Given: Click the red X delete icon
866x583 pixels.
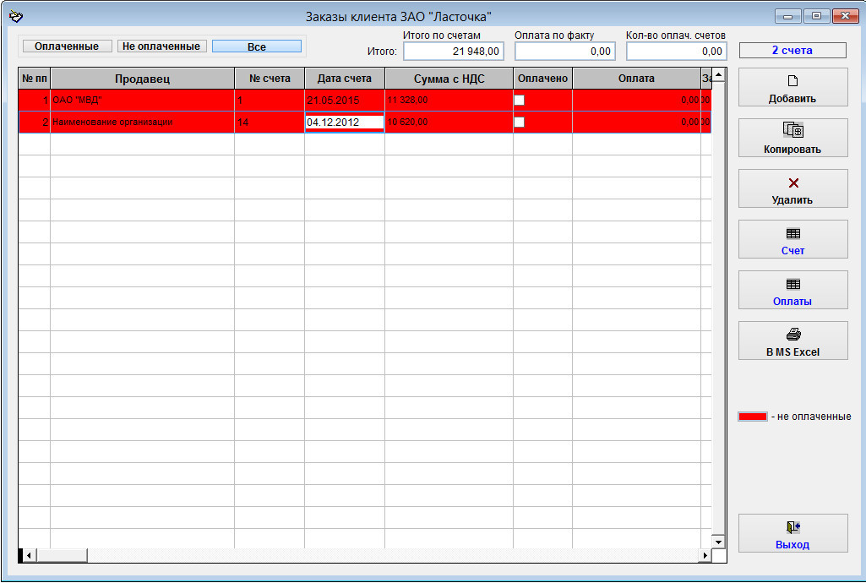Looking at the screenshot, I should coord(793,183).
